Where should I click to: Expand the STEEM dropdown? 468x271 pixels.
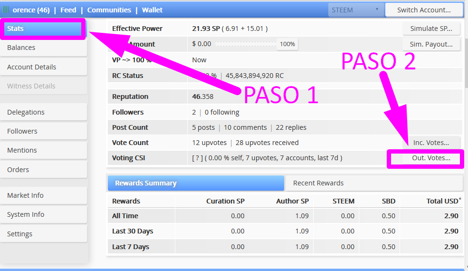(x=356, y=10)
